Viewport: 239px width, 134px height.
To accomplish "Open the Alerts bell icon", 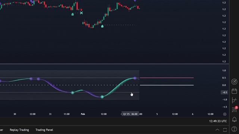I will 234,119.
